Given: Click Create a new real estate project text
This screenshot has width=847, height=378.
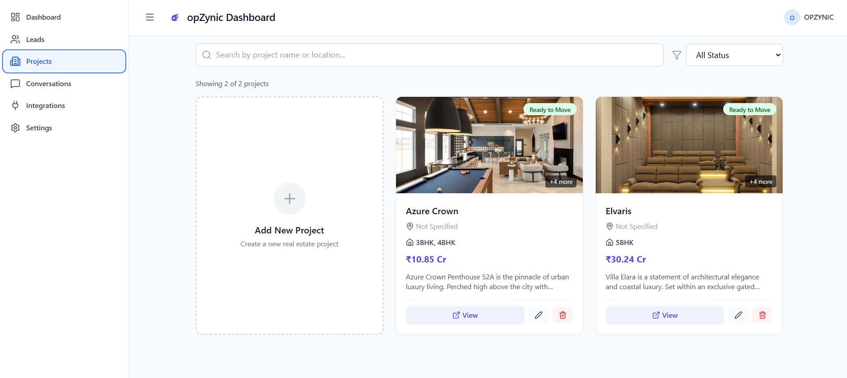Looking at the screenshot, I should click(x=289, y=244).
